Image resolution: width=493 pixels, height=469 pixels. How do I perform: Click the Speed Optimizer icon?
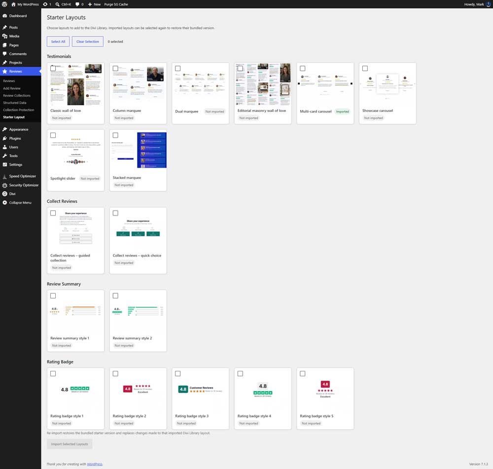pyautogui.click(x=5, y=177)
